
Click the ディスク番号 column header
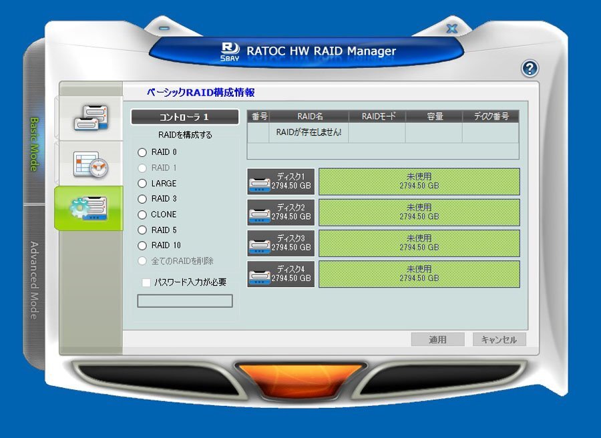[x=491, y=116]
